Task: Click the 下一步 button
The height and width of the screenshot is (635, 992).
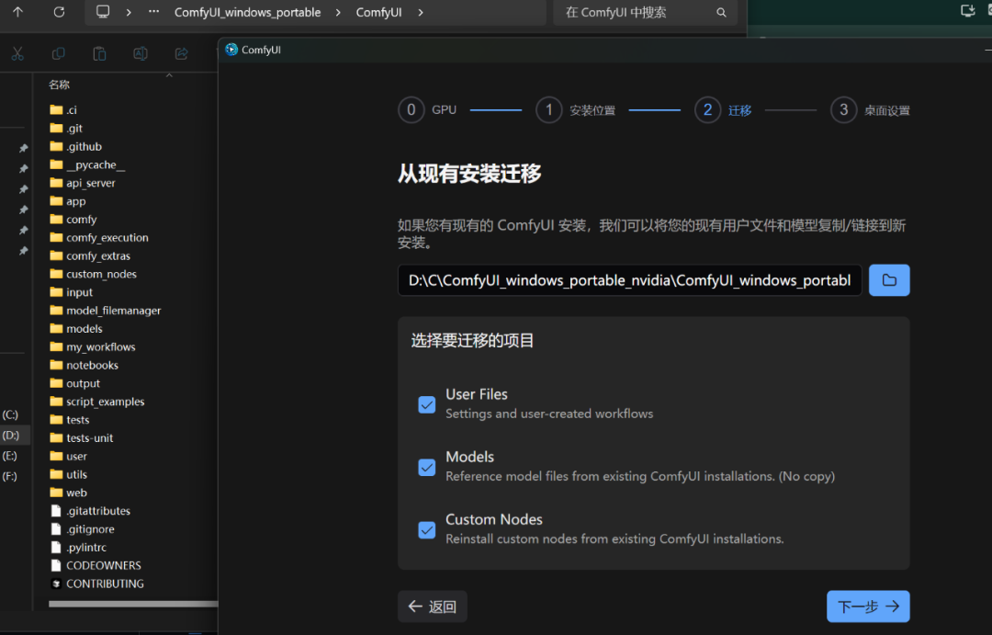Action: (866, 606)
